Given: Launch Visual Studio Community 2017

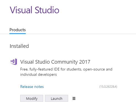Looking at the screenshot, I should tap(57, 98).
